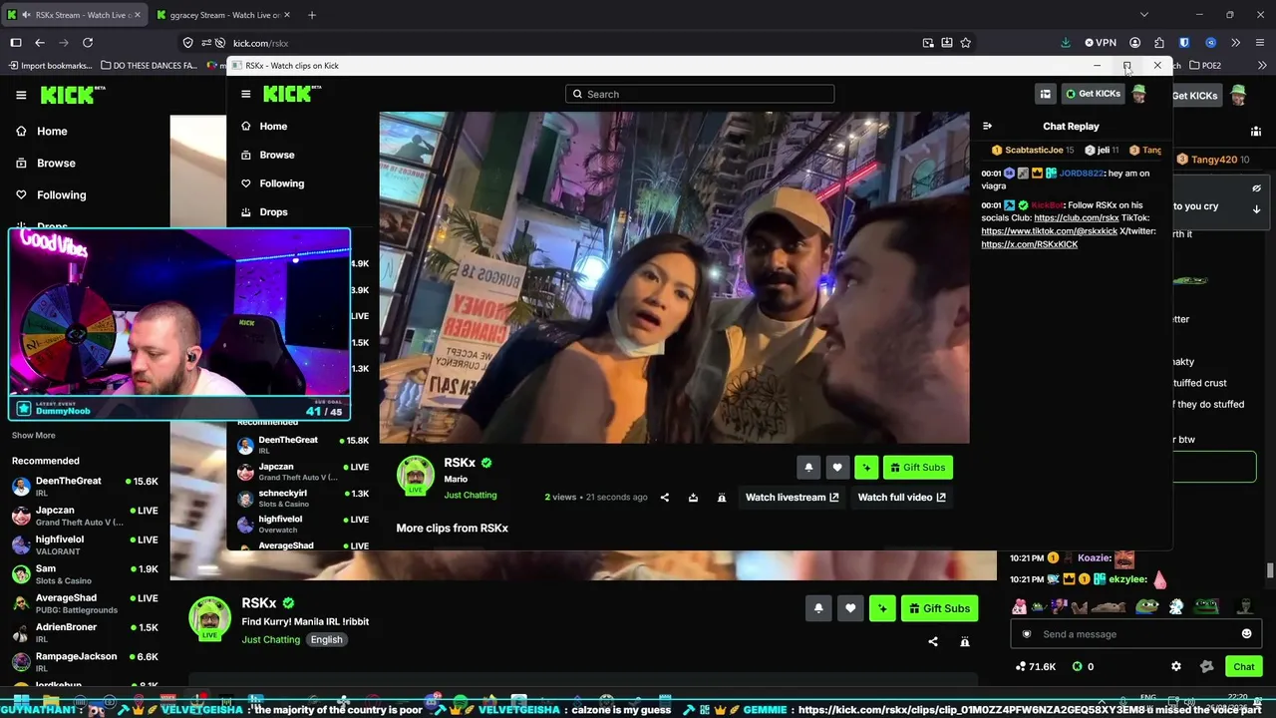Screen dimensions: 1276x718
Task: Open the hamburger menu in the main Kick window
Action: (21, 95)
